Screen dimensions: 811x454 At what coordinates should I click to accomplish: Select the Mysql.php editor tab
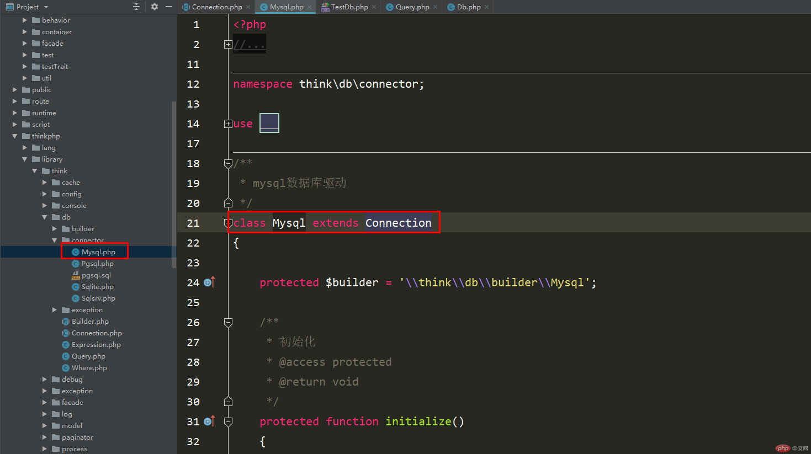point(287,7)
